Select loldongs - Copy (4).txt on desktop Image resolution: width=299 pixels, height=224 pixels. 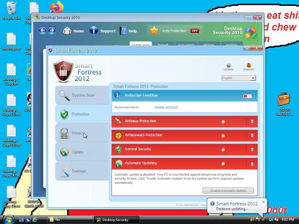pyautogui.click(x=11, y=166)
